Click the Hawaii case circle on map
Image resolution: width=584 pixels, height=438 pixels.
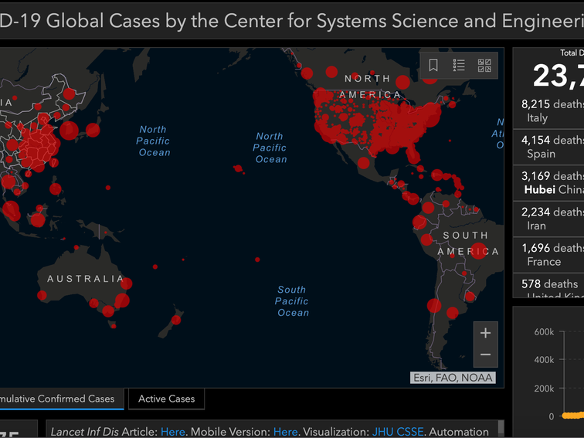(x=239, y=168)
